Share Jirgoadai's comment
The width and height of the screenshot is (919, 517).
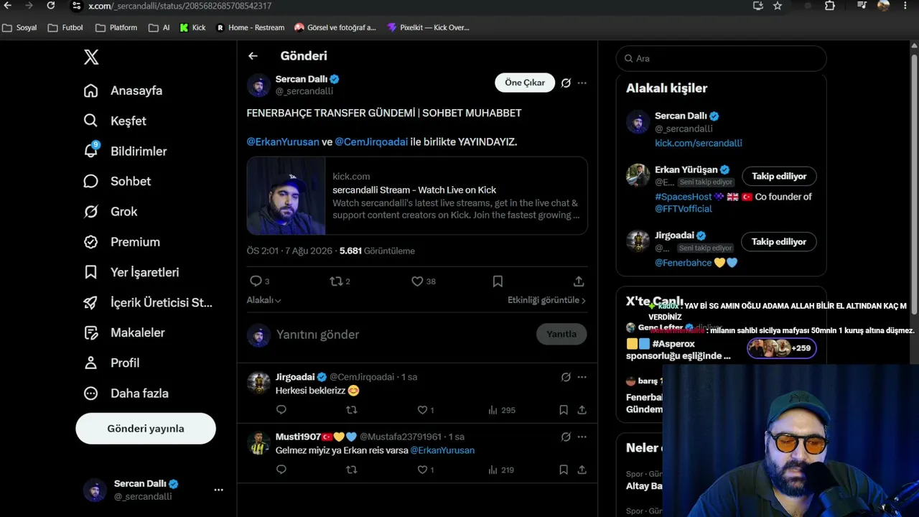[582, 410]
